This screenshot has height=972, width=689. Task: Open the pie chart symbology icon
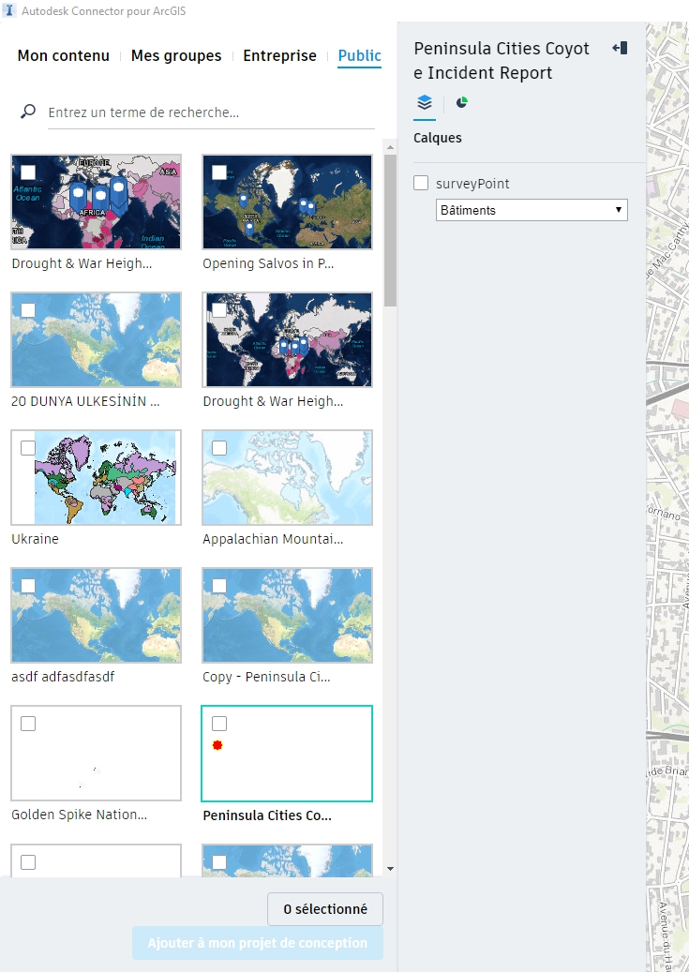[x=461, y=102]
